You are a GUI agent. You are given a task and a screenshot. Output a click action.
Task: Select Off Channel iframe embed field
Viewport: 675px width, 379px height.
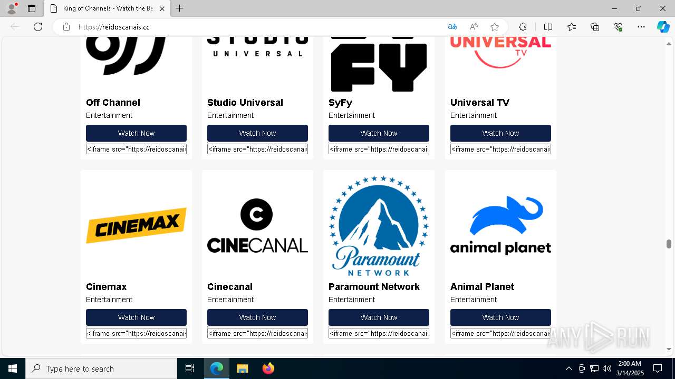click(x=136, y=149)
